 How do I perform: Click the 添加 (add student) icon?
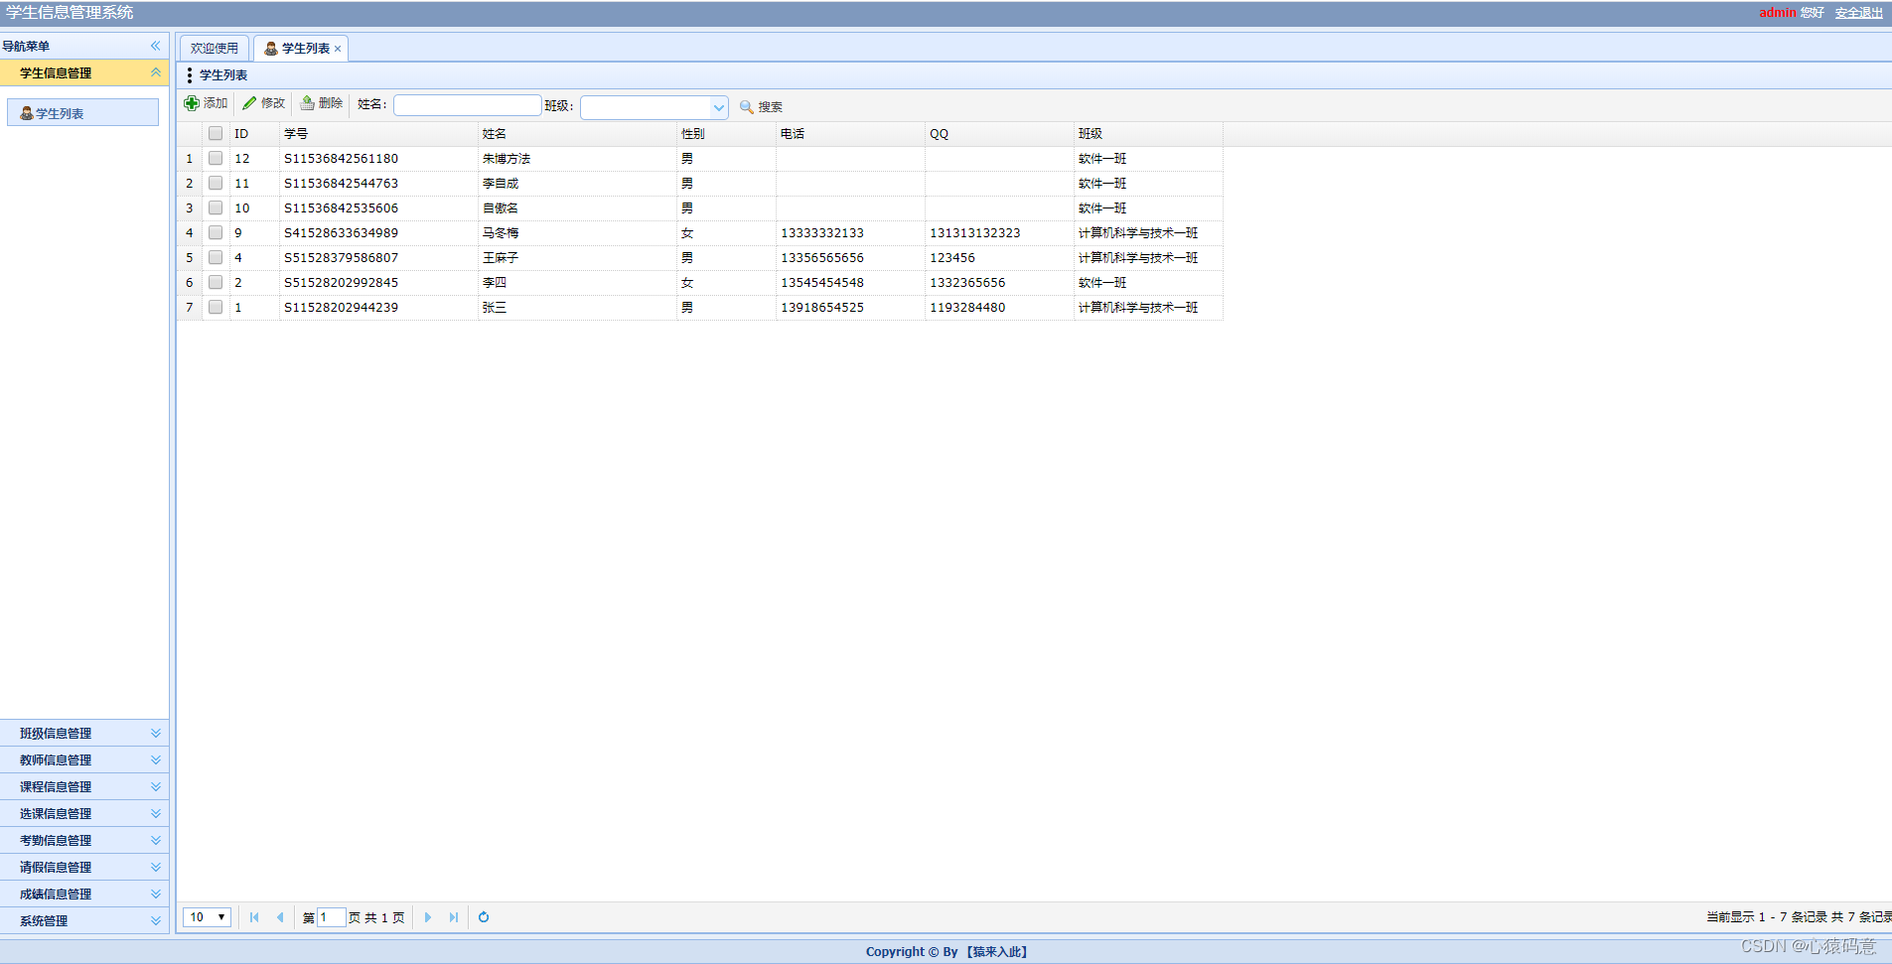pos(193,102)
